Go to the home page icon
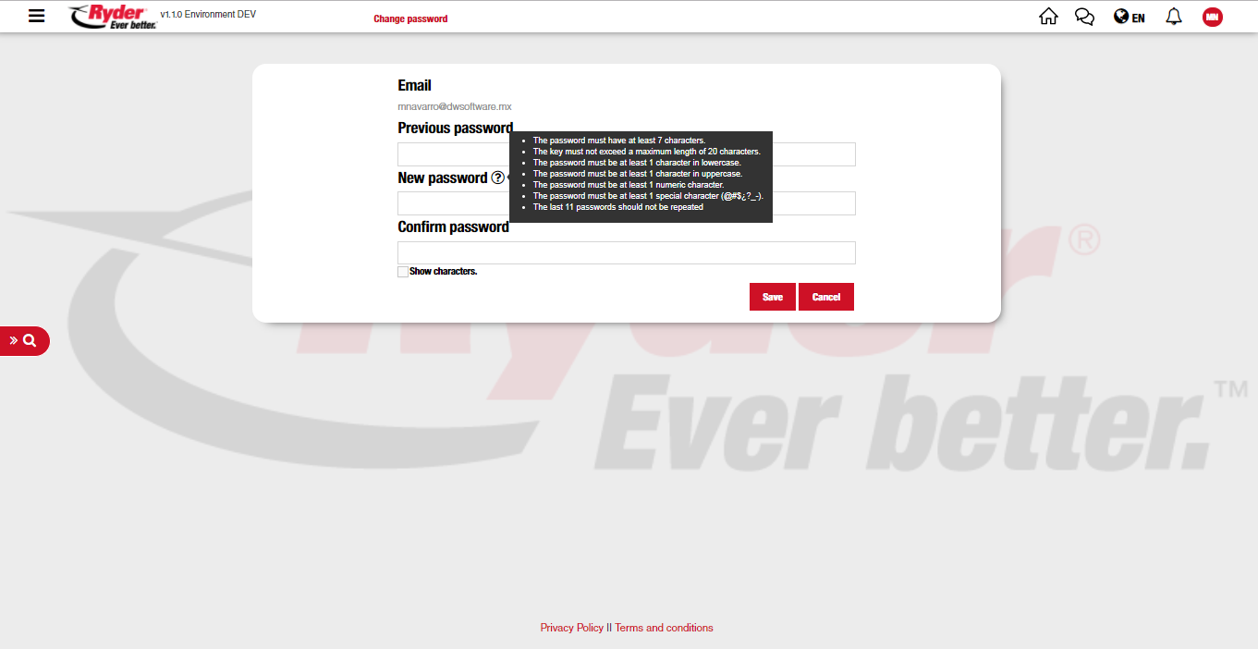 1048,17
